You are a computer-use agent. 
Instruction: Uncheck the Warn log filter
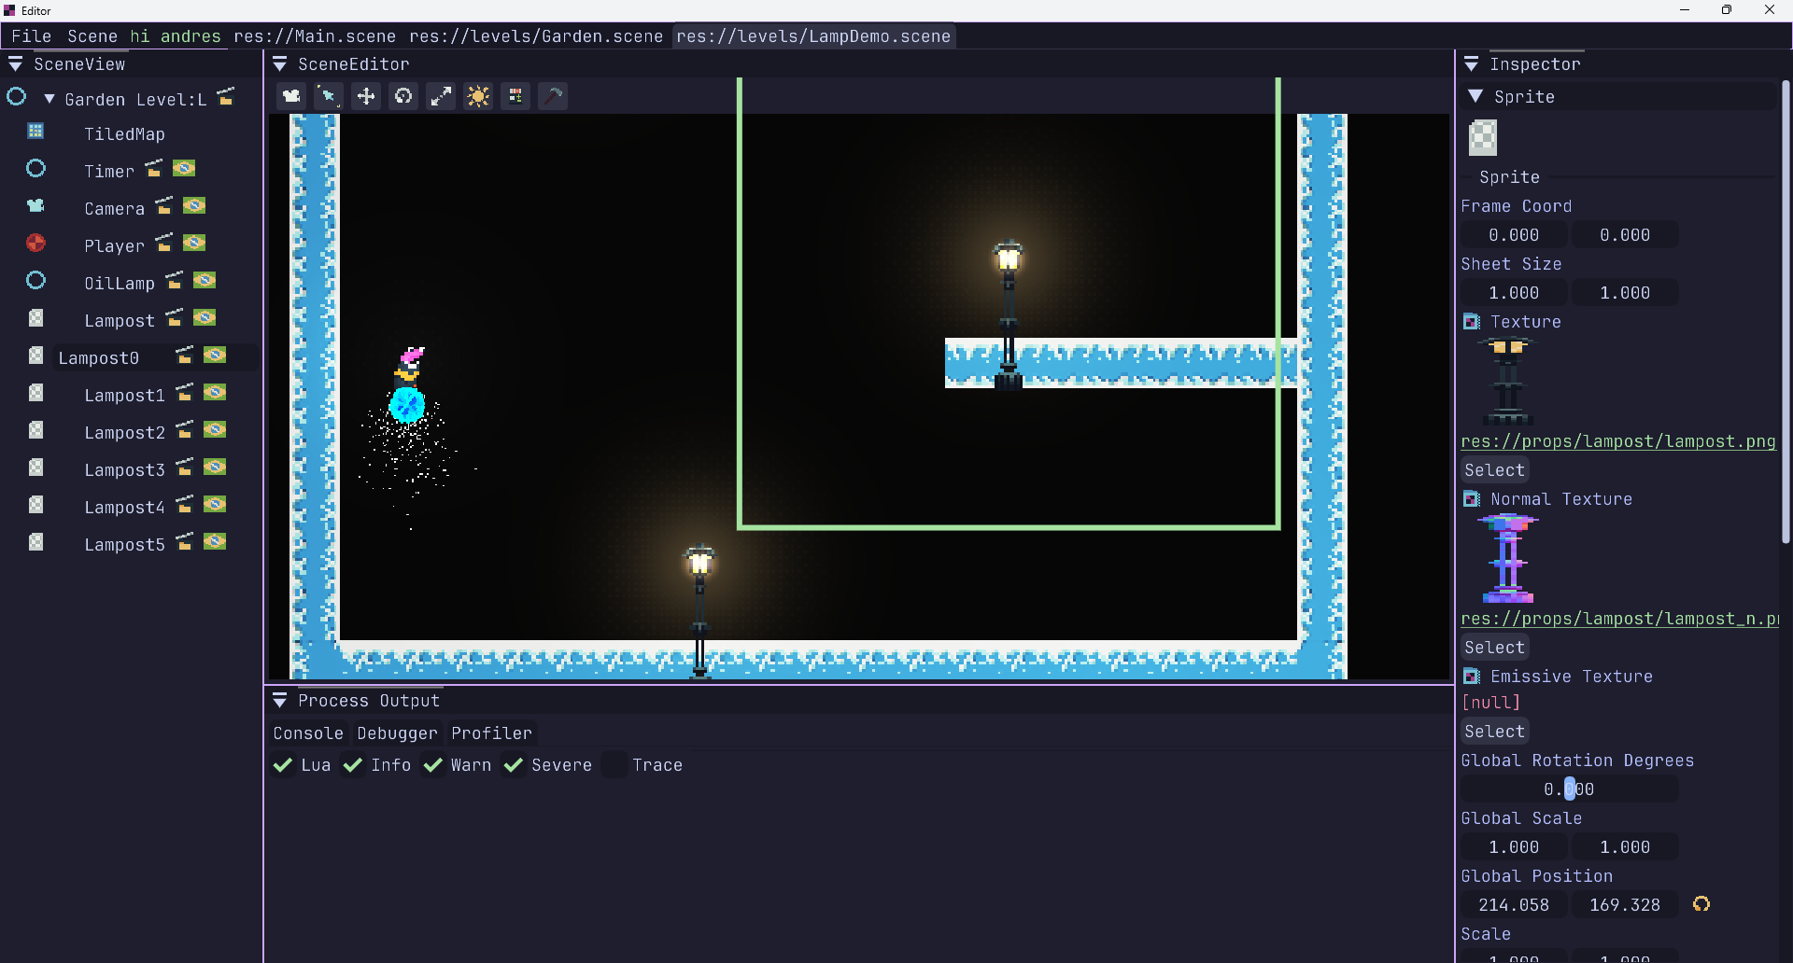coord(432,765)
